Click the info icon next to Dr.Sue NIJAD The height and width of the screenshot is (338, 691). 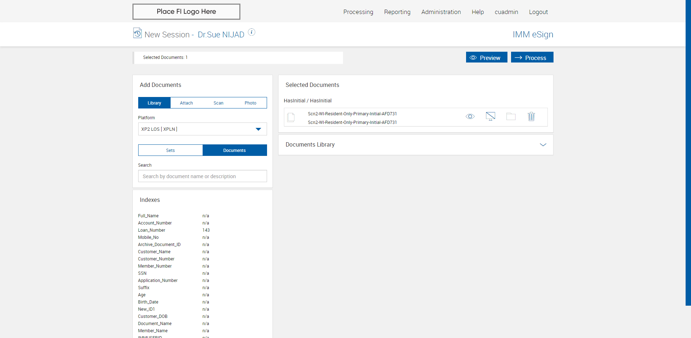coord(252,32)
